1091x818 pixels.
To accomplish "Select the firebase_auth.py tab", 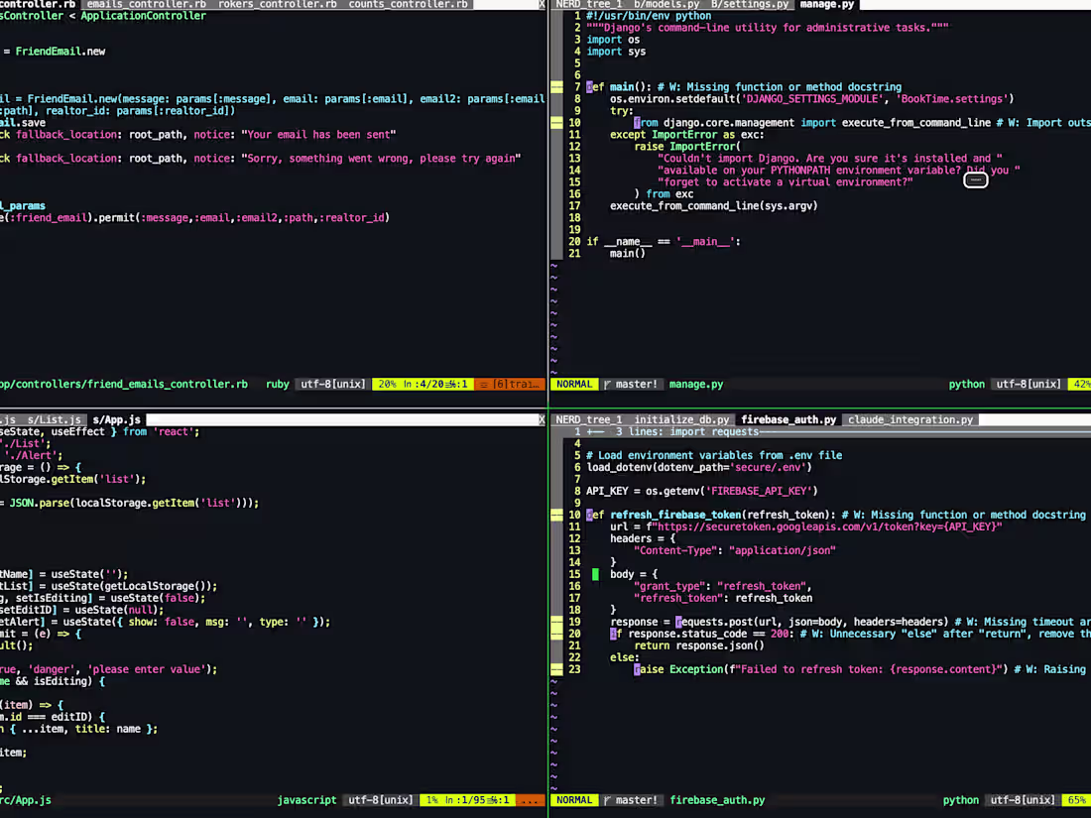I will [x=788, y=419].
